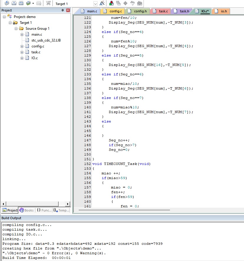The width and height of the screenshot is (244, 261).
Task: Open Manage Project Items (colored boxes icon)
Action: pos(111,3)
